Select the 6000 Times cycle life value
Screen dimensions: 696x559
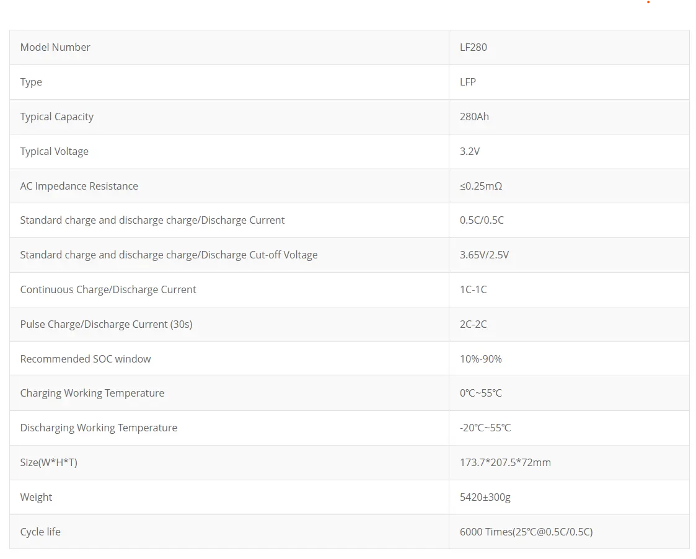(x=526, y=532)
